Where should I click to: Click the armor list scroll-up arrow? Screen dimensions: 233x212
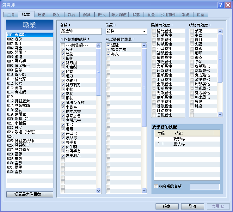144,45
